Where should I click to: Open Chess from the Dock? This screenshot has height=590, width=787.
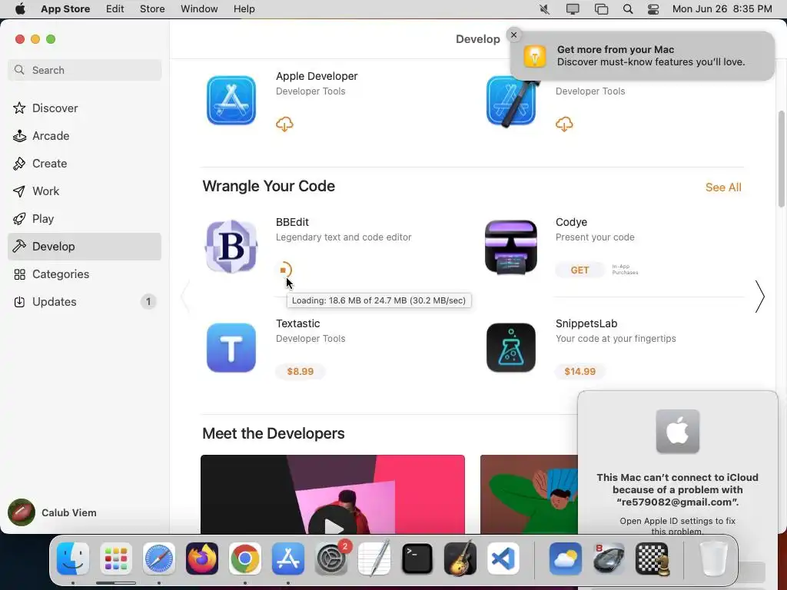pos(652,558)
